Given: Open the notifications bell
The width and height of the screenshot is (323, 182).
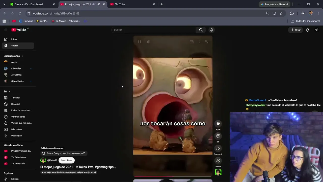Looking at the screenshot, I should 307,30.
